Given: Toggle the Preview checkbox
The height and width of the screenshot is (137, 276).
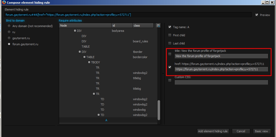Looking at the screenshot, I should tap(257, 15).
